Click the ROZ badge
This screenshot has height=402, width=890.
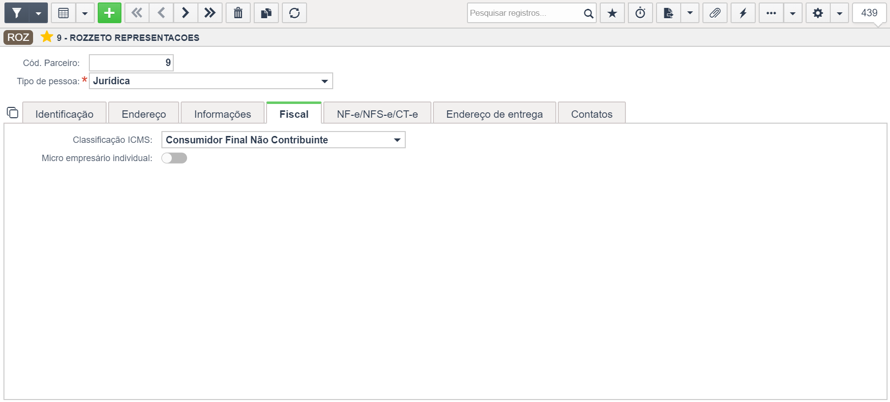(x=18, y=37)
